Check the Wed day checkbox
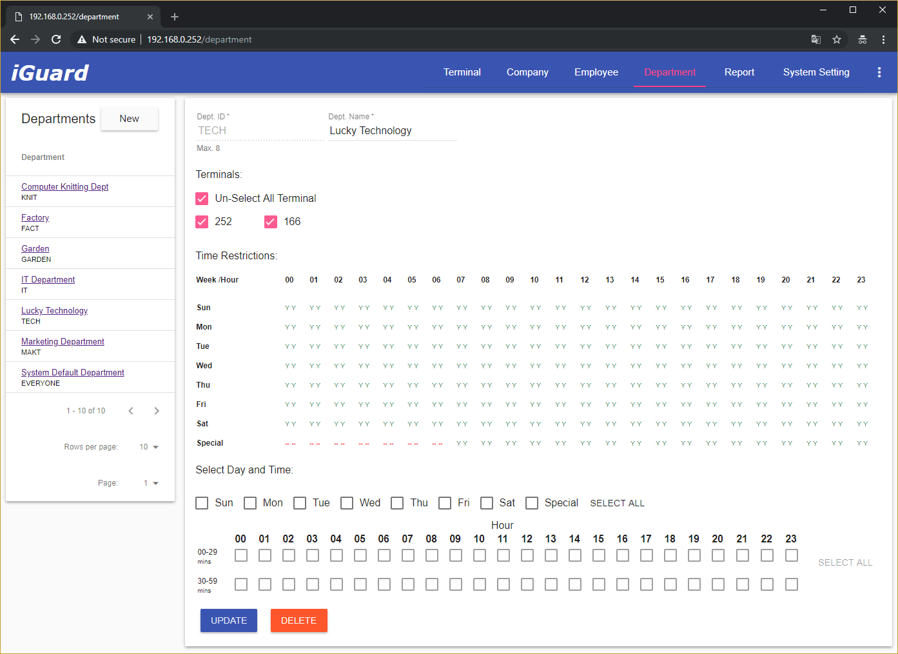The width and height of the screenshot is (898, 654). click(347, 503)
